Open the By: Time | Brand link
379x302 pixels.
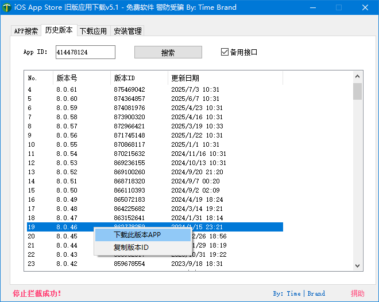(299, 293)
